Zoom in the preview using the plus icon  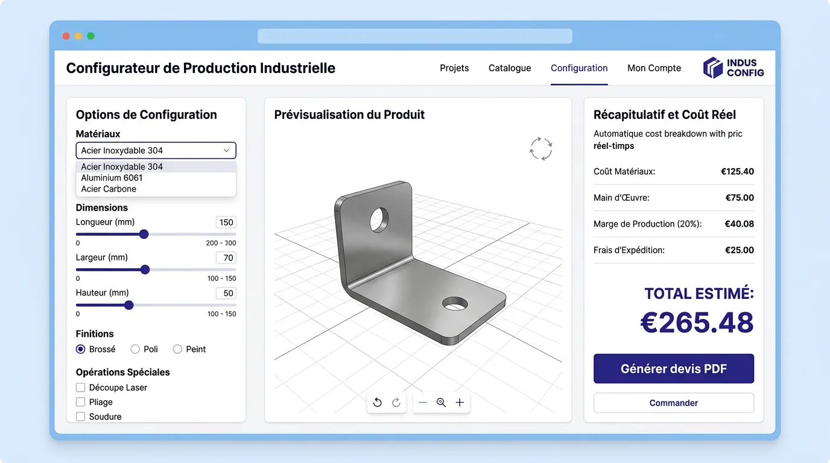(x=460, y=402)
